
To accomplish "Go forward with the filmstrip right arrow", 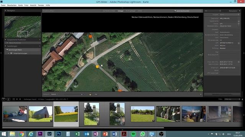I will [x=20, y=99].
